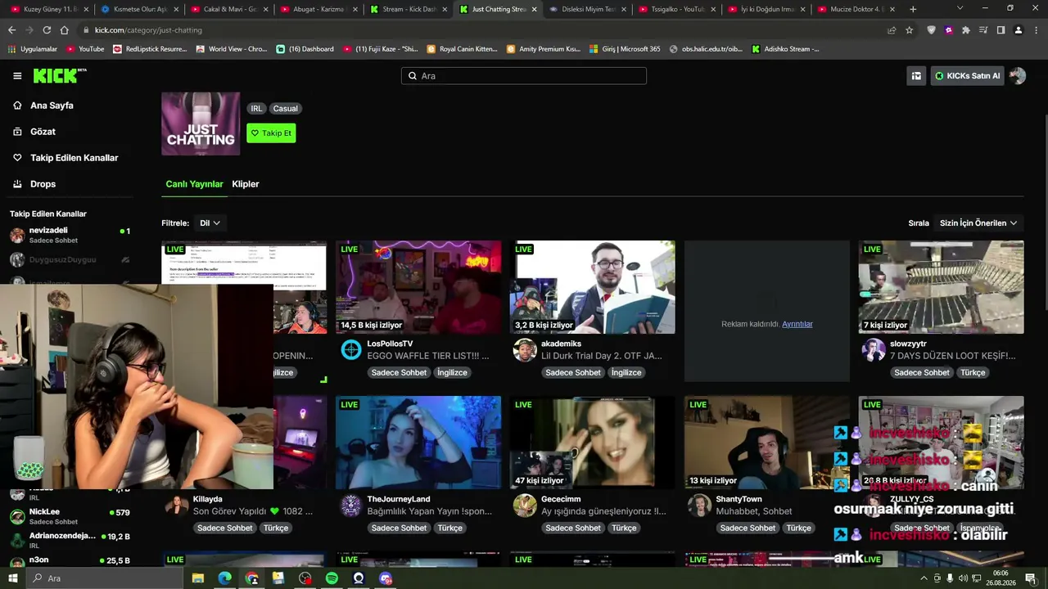This screenshot has height=589, width=1048.
Task: Open LosPollosTV stream thumbnail
Action: 418,287
